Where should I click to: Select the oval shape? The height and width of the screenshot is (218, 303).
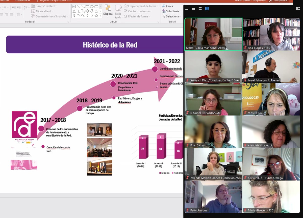(92, 7)
